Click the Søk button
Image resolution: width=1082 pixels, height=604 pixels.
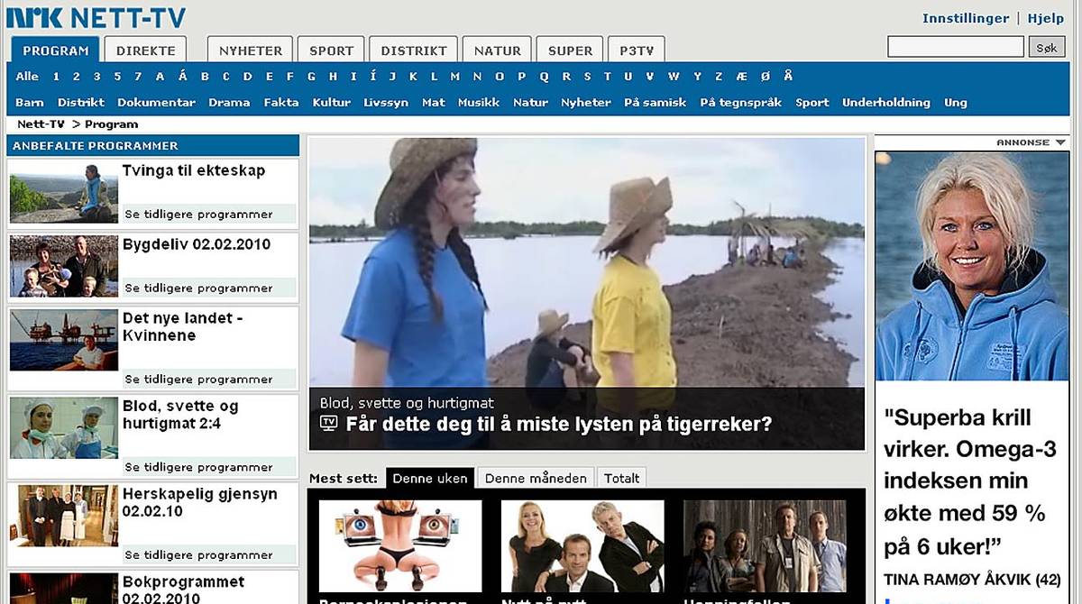coord(1047,47)
